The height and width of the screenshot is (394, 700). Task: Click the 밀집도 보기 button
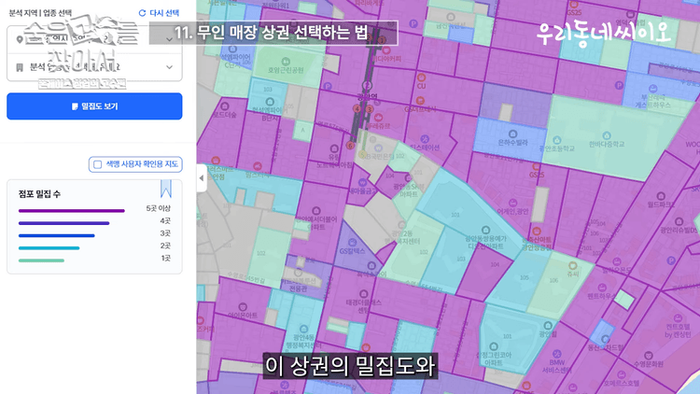(x=94, y=106)
